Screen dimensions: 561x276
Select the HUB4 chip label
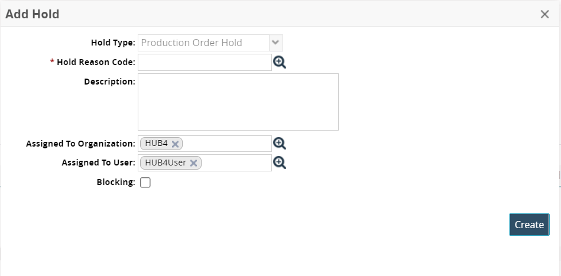[156, 143]
